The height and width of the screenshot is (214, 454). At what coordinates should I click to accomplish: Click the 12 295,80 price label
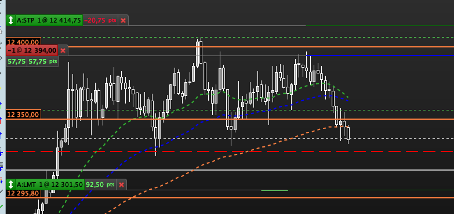[23, 193]
